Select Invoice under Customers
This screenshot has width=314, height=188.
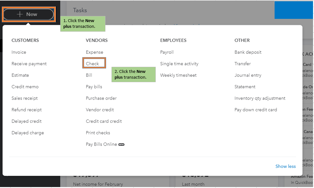pyautogui.click(x=19, y=52)
